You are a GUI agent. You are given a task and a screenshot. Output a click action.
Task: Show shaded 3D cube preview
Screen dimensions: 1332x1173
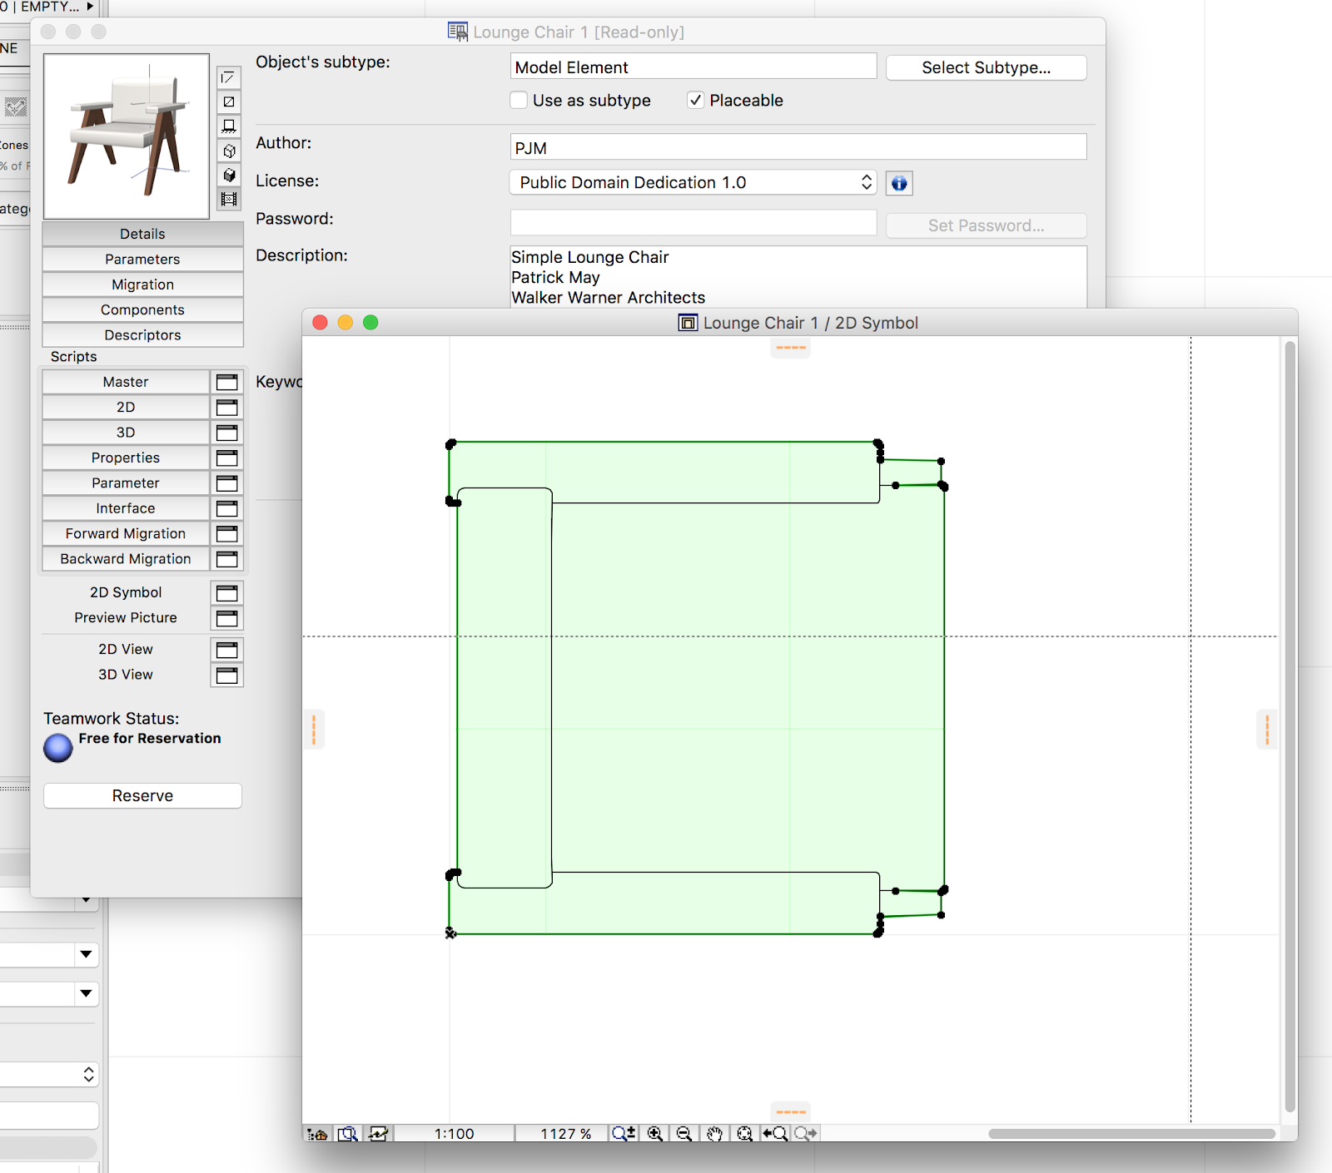(229, 175)
